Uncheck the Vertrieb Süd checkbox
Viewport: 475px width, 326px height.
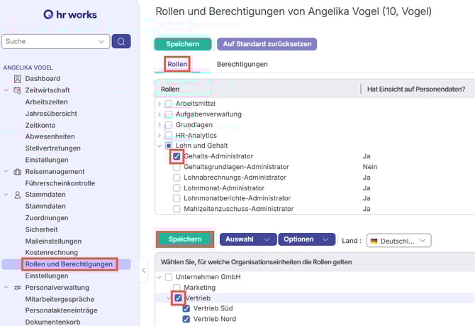(x=186, y=309)
